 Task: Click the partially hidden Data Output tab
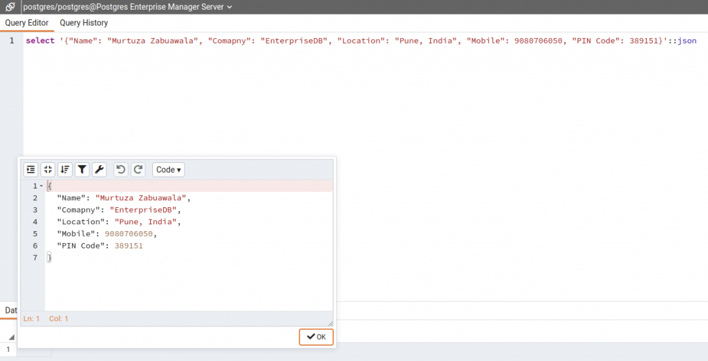10,311
